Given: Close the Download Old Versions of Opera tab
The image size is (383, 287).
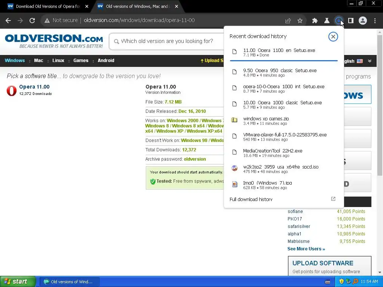Looking at the screenshot, I should pyautogui.click(x=87, y=6).
